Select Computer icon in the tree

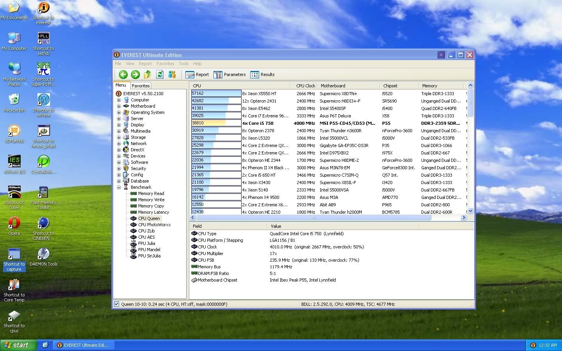pos(126,100)
